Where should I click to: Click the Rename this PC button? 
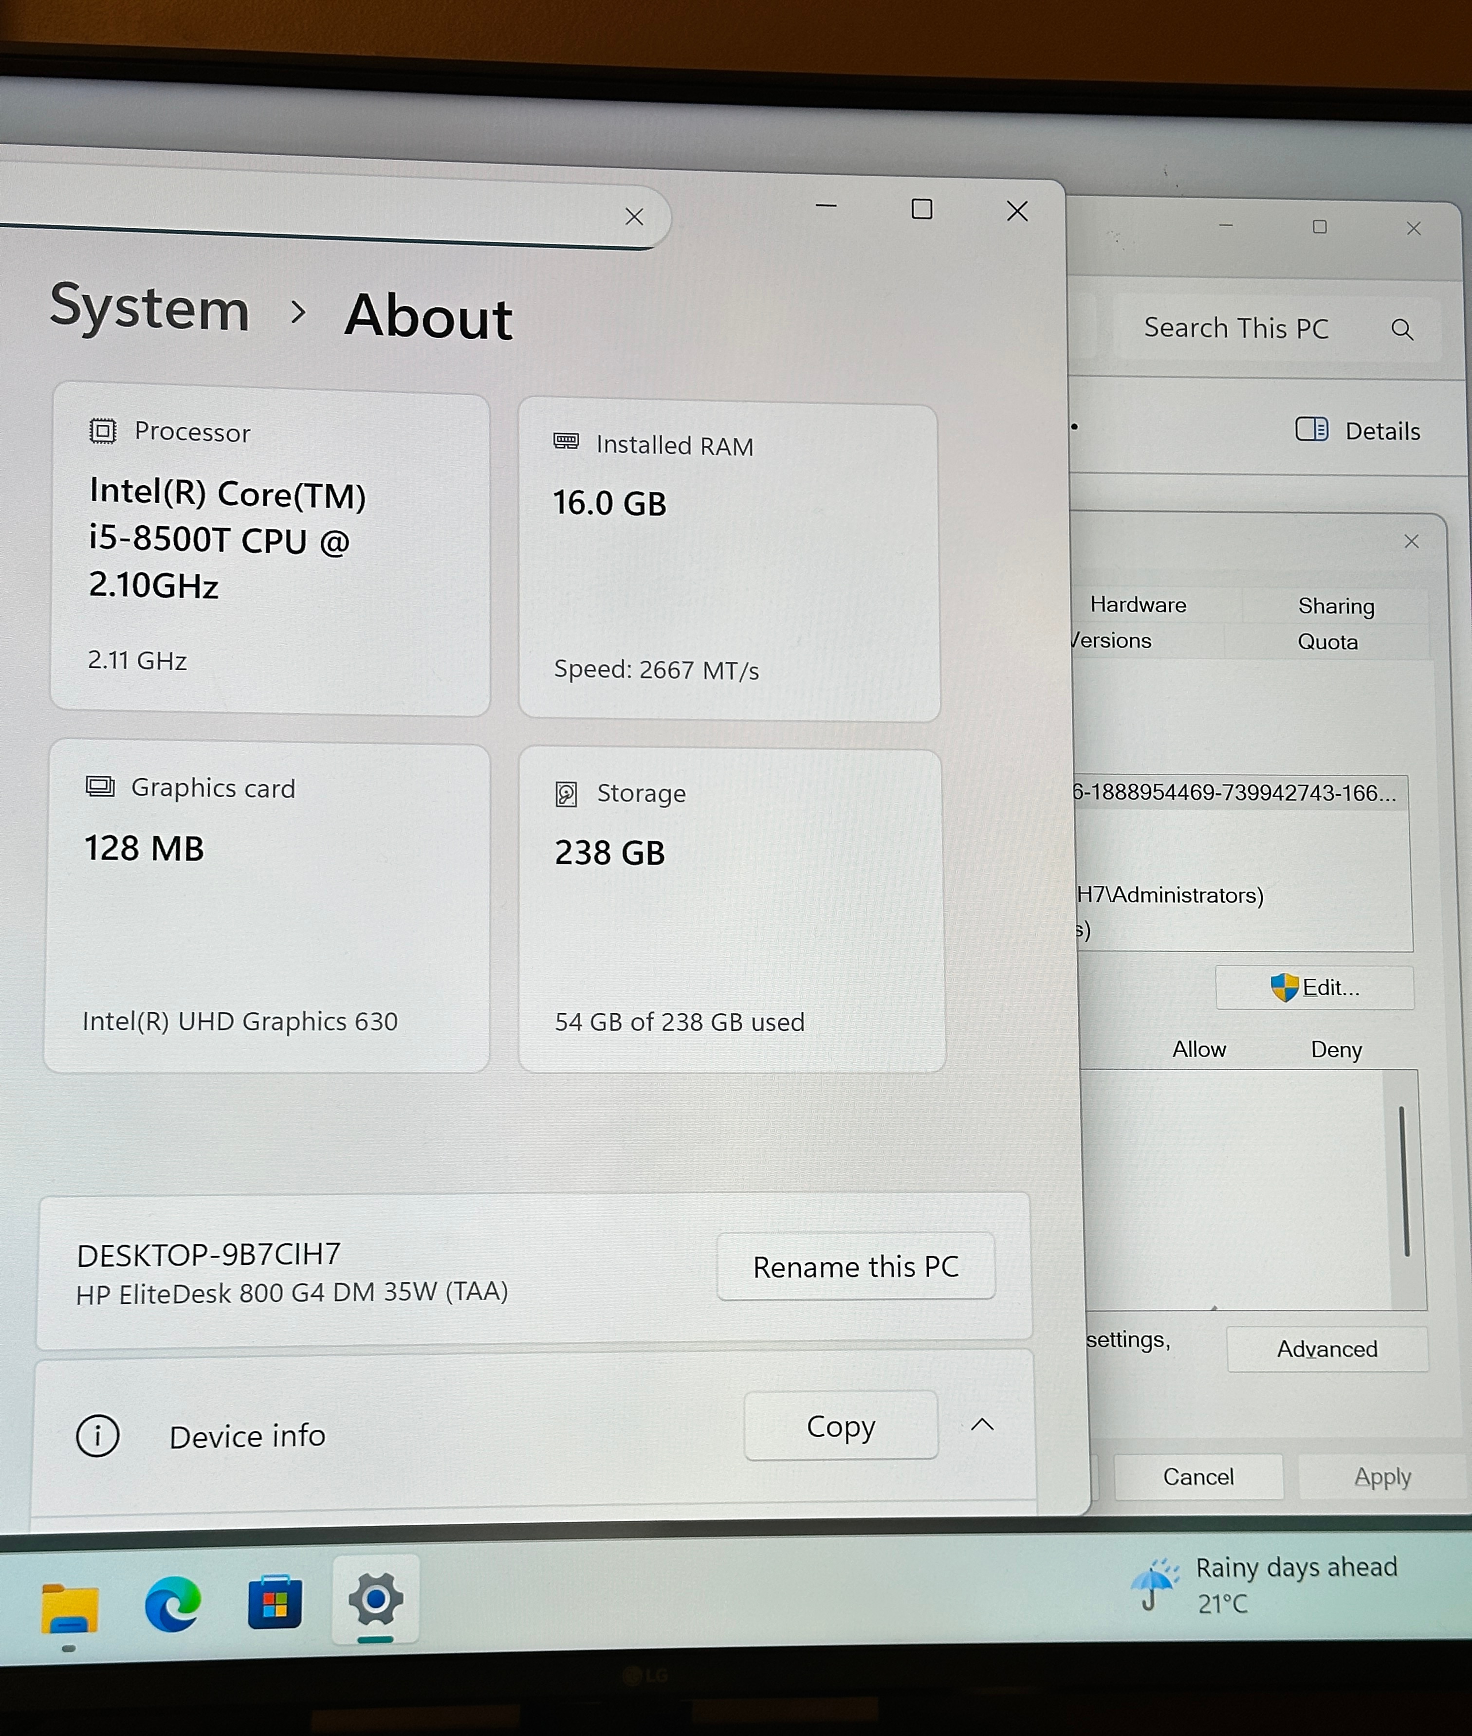[x=856, y=1266]
